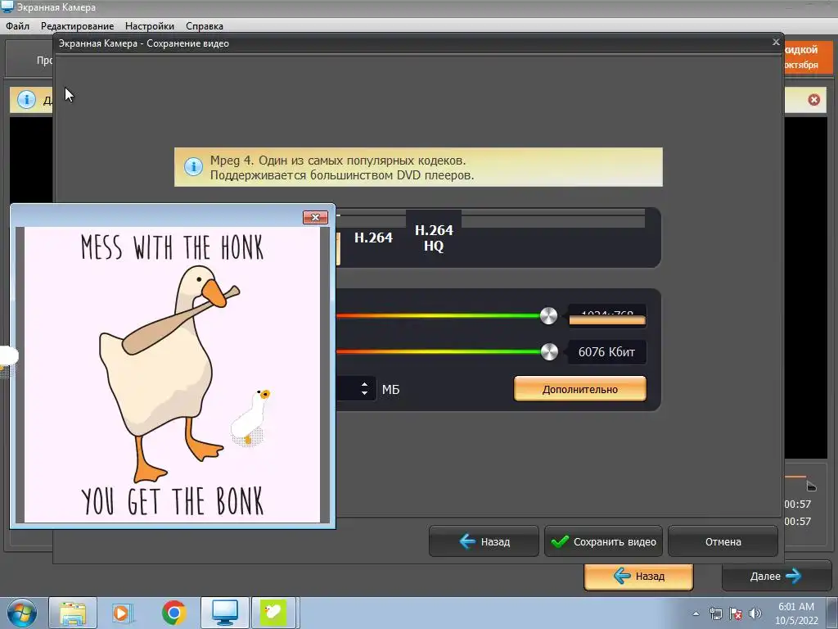Open File Explorer from the taskbar

click(73, 613)
